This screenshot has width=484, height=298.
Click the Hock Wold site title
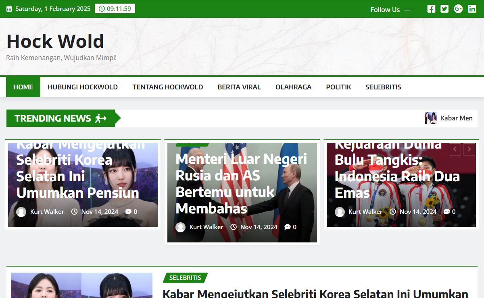(55, 41)
